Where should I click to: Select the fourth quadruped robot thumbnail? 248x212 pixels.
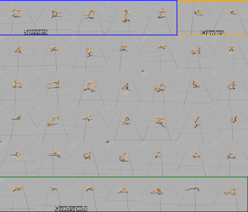point(123,190)
